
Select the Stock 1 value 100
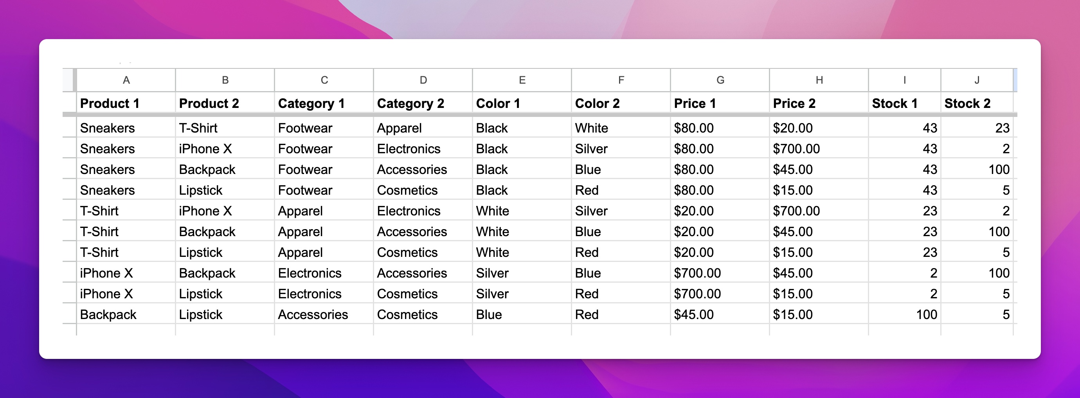905,314
